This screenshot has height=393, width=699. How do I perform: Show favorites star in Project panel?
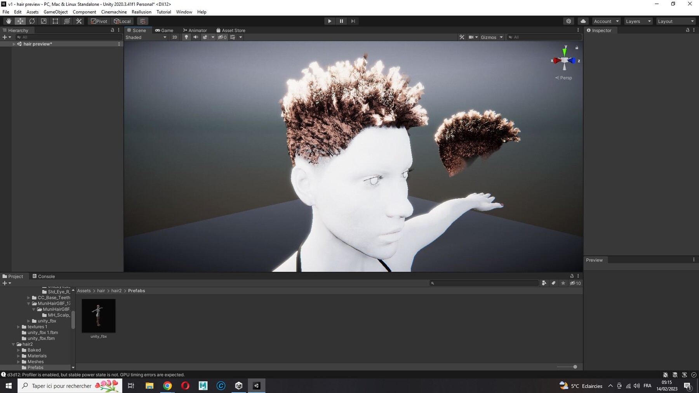click(563, 283)
